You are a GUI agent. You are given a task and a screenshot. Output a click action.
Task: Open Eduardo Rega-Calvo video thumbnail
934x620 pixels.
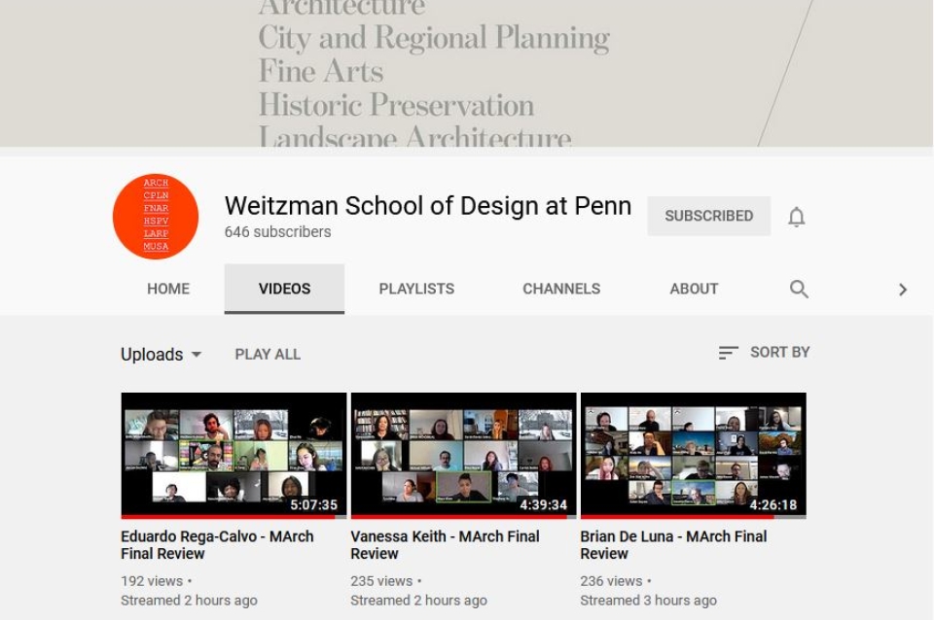click(x=233, y=456)
